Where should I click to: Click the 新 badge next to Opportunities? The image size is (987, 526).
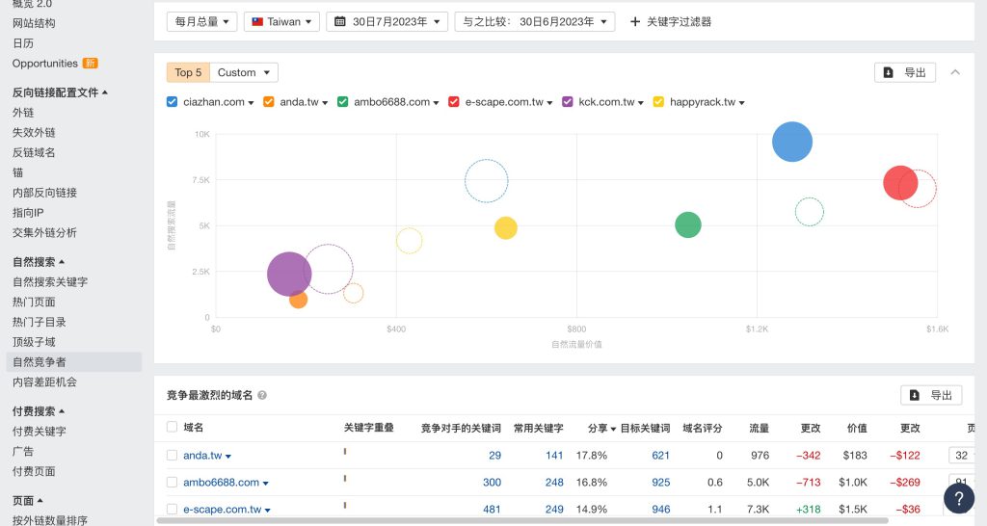point(90,63)
